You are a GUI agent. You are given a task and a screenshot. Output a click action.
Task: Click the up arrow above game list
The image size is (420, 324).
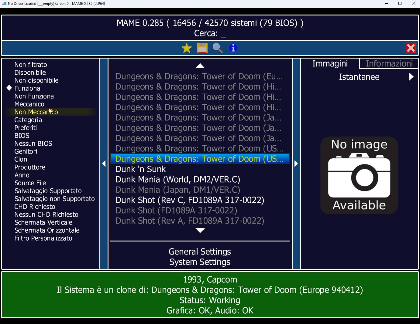pos(200,66)
